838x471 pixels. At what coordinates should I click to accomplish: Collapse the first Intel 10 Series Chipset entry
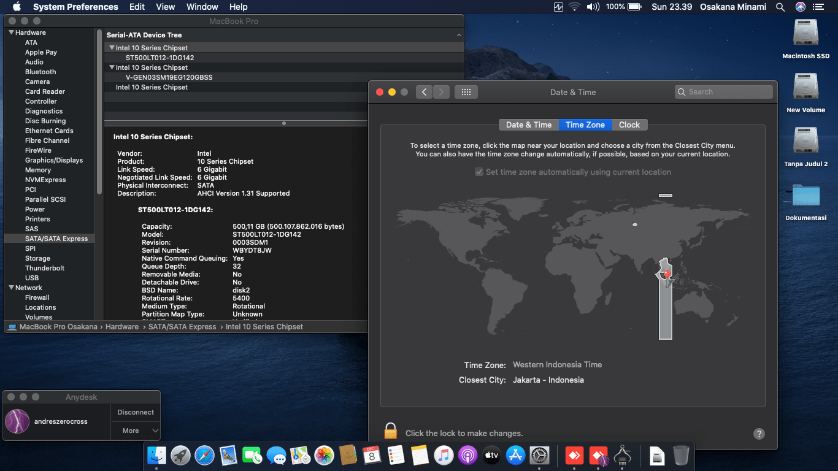[111, 47]
